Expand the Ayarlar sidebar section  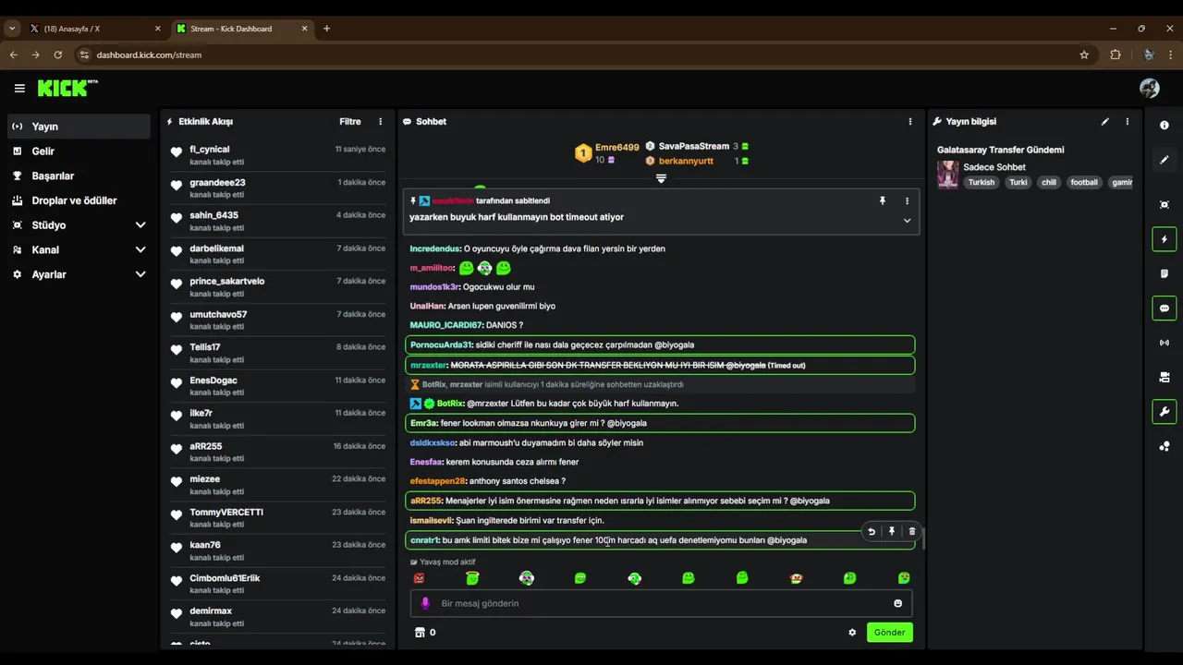pos(79,274)
